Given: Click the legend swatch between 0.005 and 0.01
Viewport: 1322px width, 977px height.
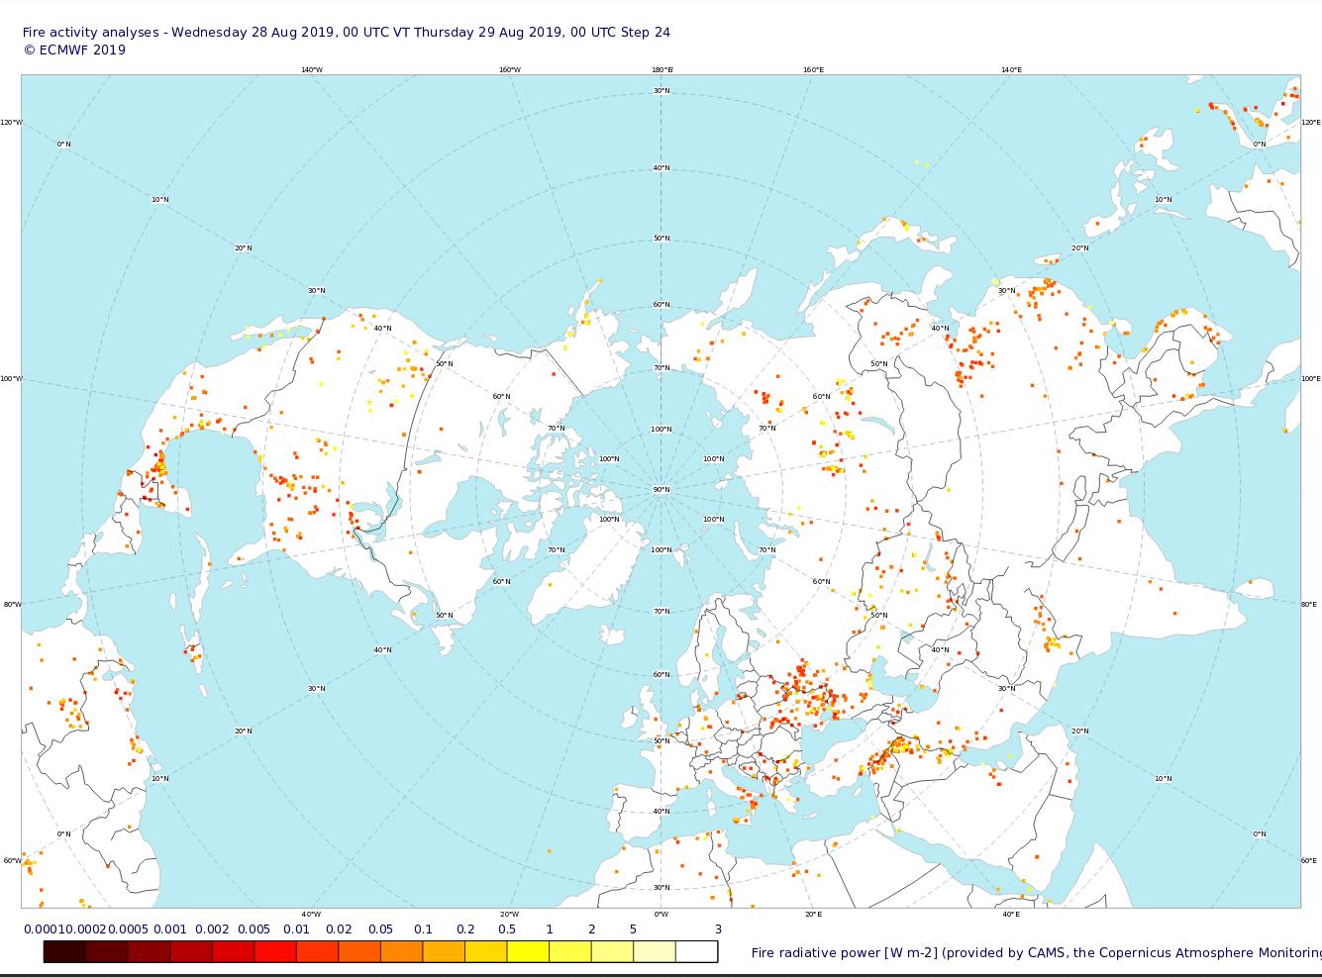Looking at the screenshot, I should [x=274, y=952].
